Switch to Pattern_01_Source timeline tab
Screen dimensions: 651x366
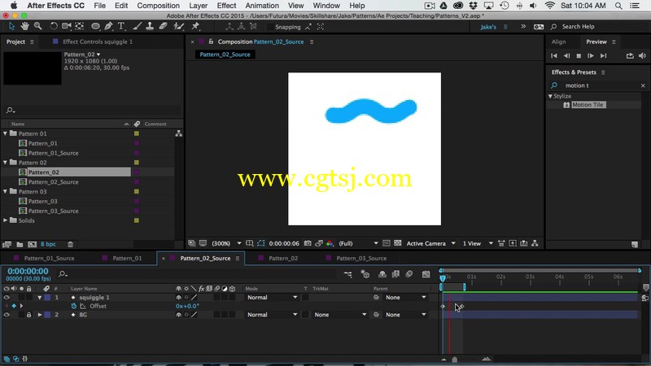click(49, 258)
